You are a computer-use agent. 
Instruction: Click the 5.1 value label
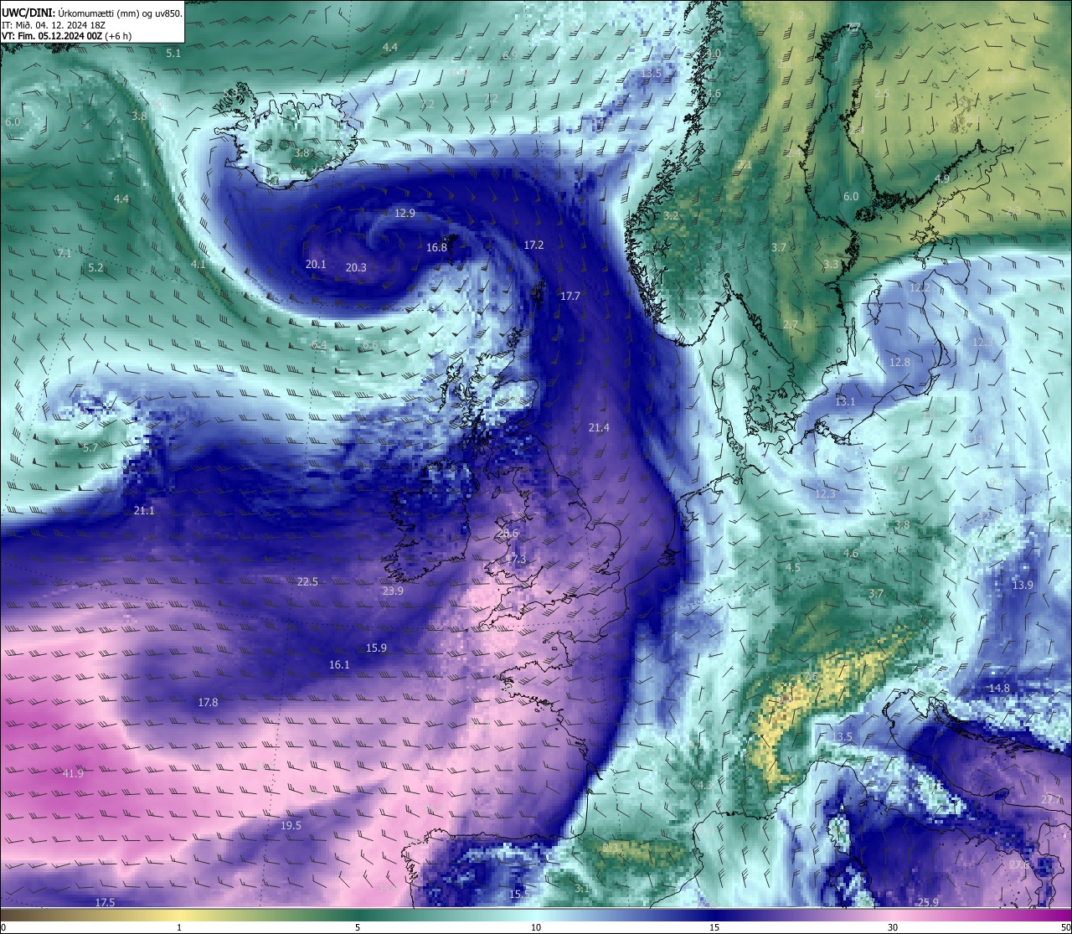[x=173, y=54]
